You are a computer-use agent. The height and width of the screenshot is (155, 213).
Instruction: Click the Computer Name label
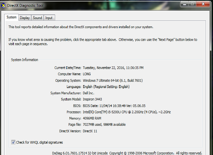pos(70,74)
